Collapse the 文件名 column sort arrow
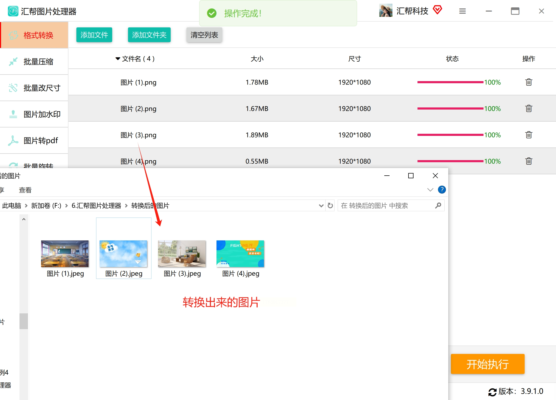This screenshot has height=400, width=556. click(118, 58)
